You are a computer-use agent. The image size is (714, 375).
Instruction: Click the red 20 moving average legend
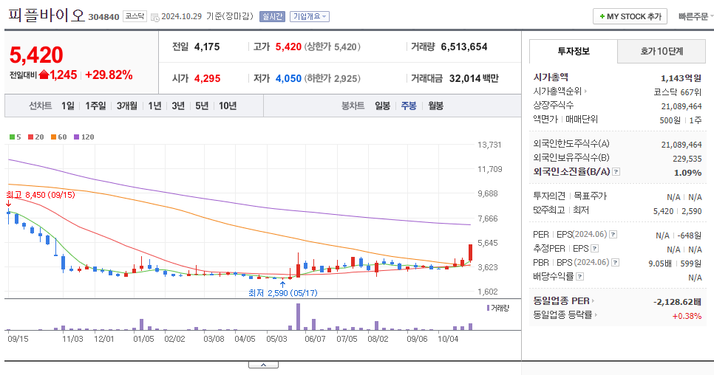[x=36, y=137]
